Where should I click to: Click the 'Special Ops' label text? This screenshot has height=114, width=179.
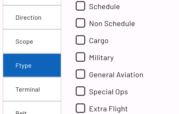click(108, 91)
